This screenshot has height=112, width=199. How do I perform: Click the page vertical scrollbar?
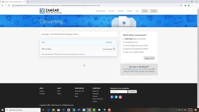pos(198,57)
